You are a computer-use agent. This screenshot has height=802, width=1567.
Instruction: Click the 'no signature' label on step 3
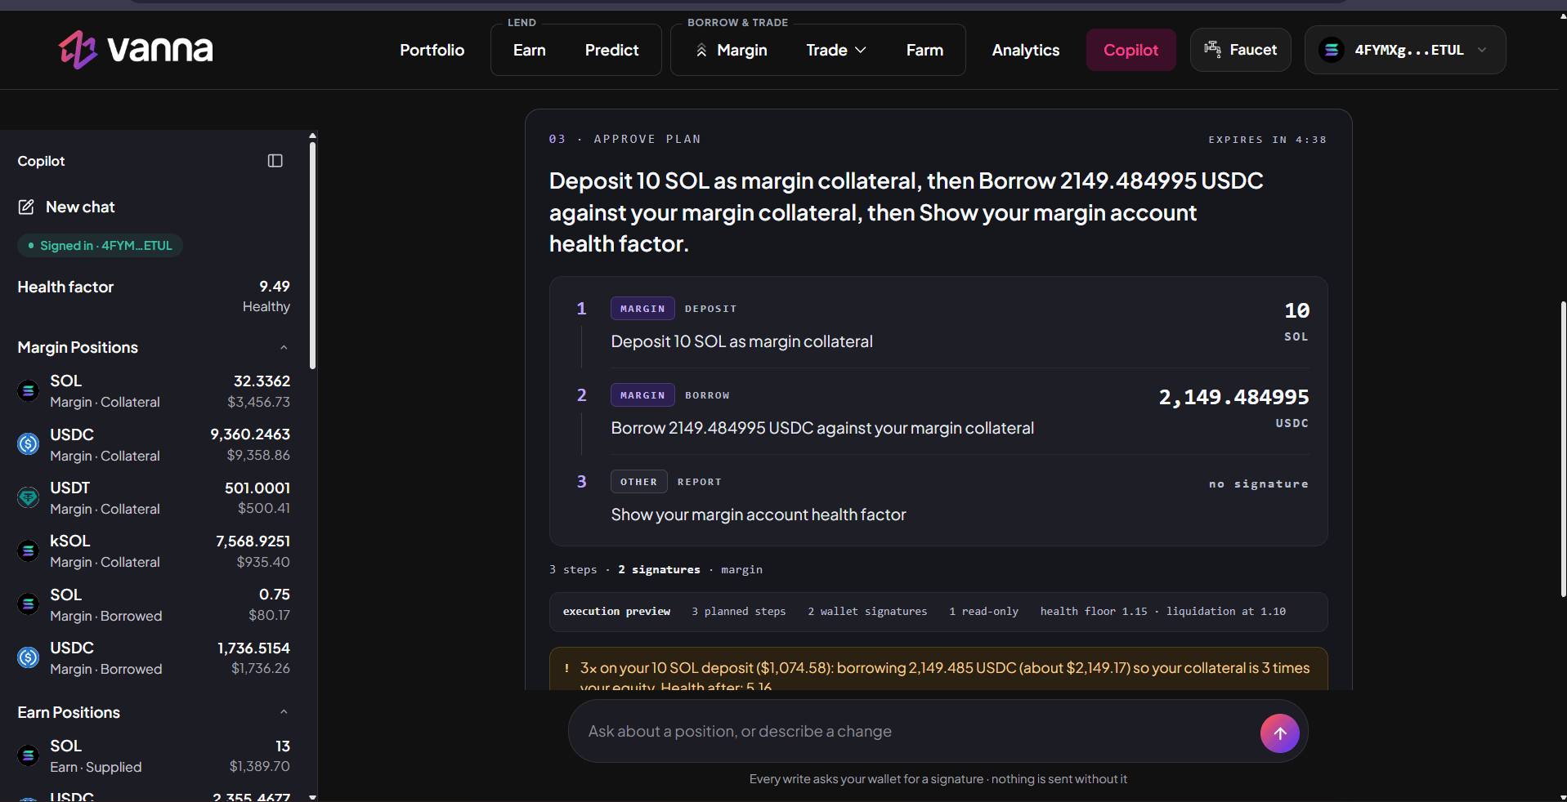(1259, 484)
